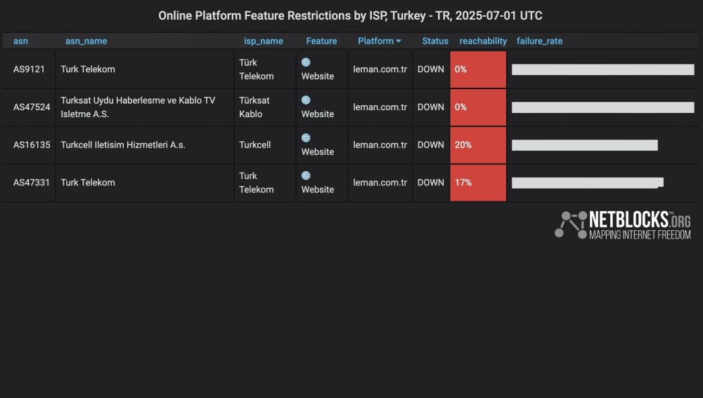Click DOWN status in AS47331 row

(431, 183)
